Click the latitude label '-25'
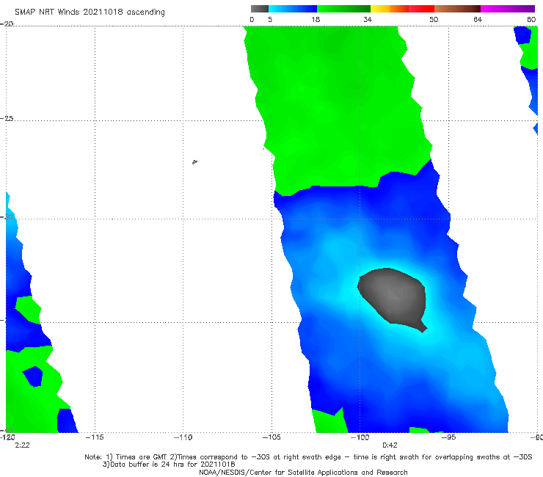Image resolution: width=543 pixels, height=477 pixels. pos(7,118)
